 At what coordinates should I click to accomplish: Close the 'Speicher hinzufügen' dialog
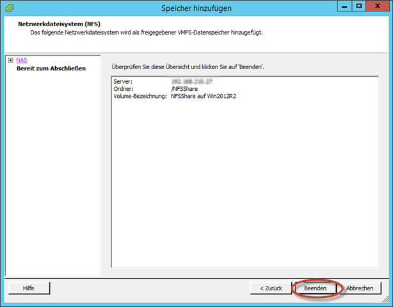click(377, 6)
